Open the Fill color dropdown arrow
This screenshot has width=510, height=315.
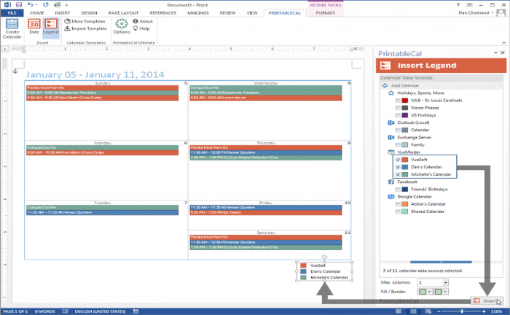tap(429, 292)
